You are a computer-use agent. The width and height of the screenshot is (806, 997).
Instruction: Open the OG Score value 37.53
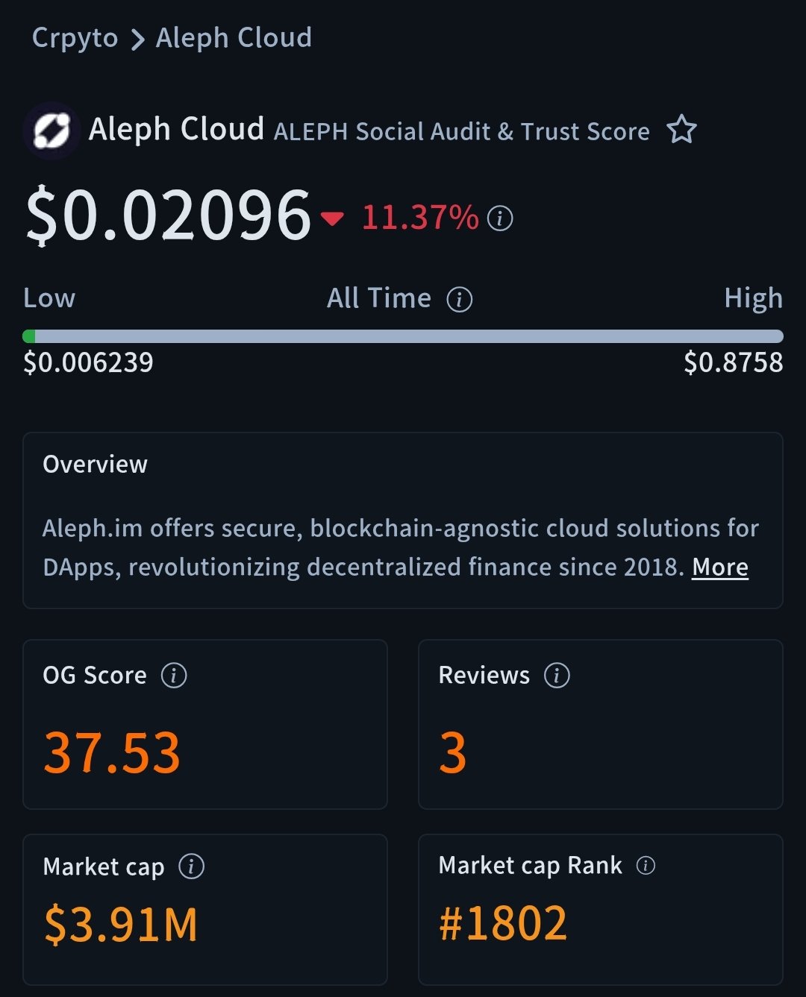coord(112,752)
